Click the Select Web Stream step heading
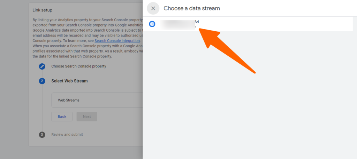Screen dimensions: 357x159 click(69, 81)
